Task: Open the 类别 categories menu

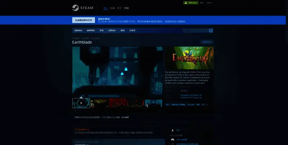Action: [x=102, y=31]
